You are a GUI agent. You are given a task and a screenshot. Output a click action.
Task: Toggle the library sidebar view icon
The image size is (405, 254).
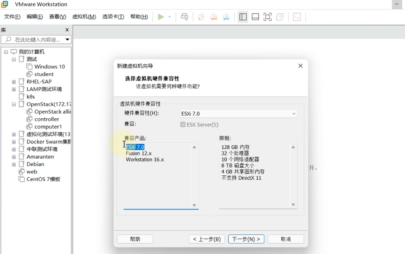click(243, 17)
